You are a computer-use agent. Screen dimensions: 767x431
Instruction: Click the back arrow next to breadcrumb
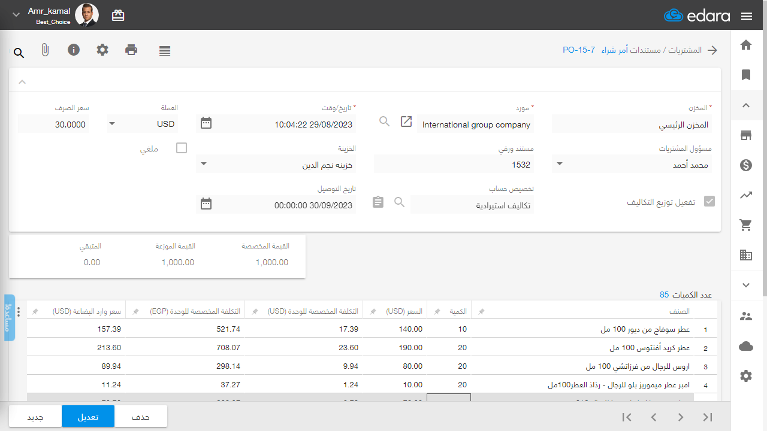point(712,50)
